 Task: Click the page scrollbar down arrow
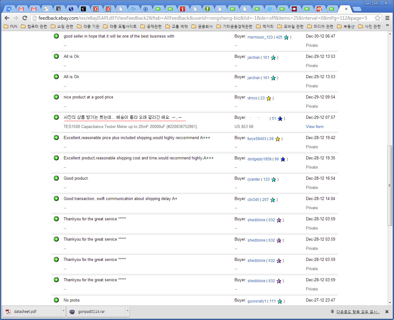coord(390,303)
